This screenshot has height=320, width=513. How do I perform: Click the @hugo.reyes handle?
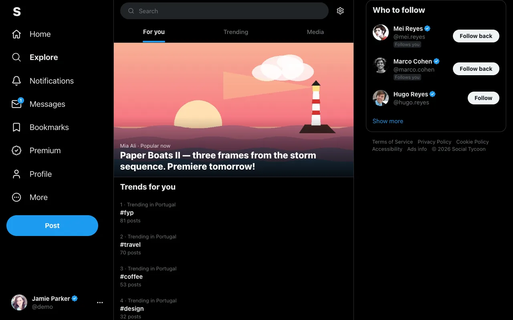tap(411, 102)
